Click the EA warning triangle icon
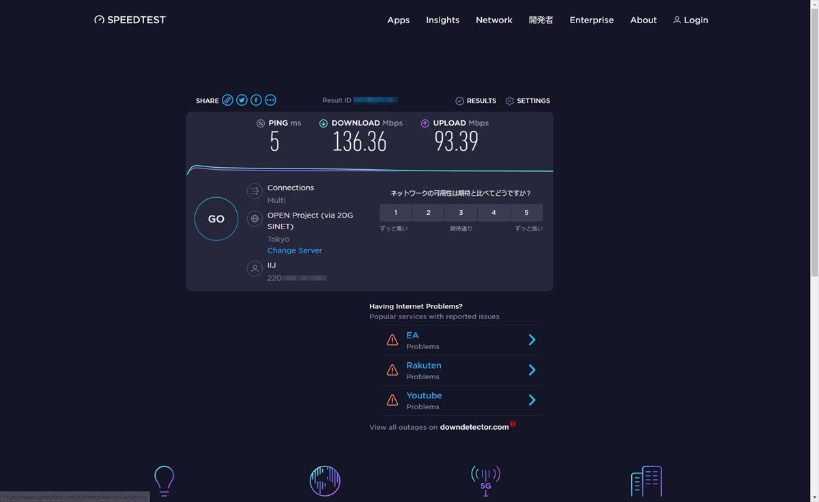 point(392,340)
